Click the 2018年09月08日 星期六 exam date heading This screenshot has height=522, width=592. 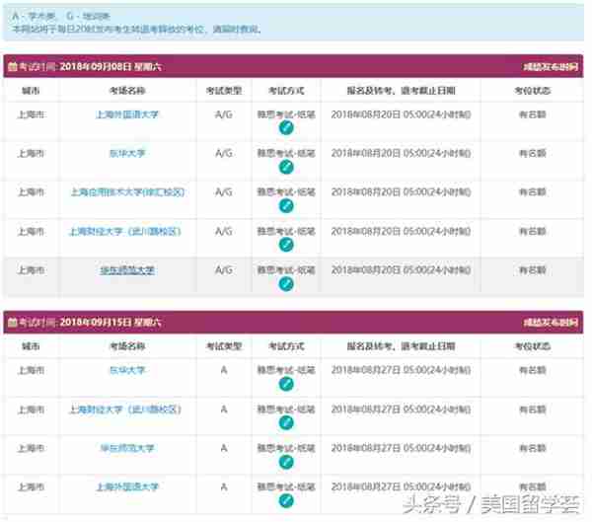(111, 67)
